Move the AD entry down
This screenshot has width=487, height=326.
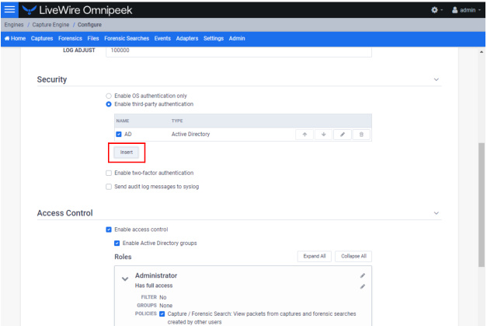323,135
